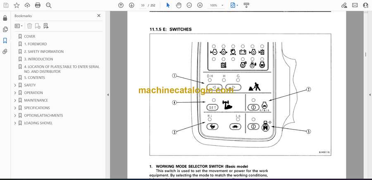372x180 pixels.
Task: Zoom in with the plus icon
Action: [200, 5]
